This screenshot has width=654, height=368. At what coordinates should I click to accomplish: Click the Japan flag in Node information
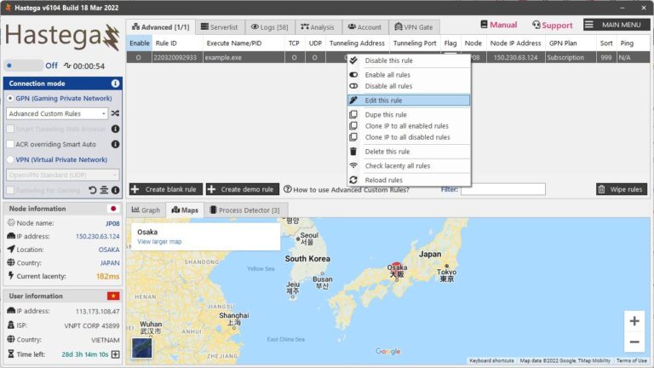coord(113,208)
